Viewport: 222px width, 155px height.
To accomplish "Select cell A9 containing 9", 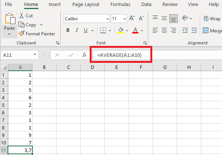I will tap(20, 135).
